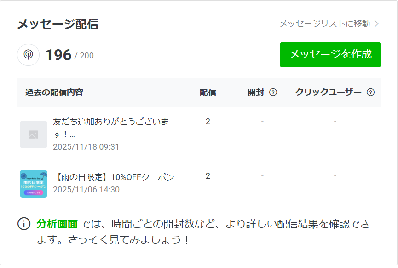Select the 2025/11/06 14:30 timestamp

86,190
